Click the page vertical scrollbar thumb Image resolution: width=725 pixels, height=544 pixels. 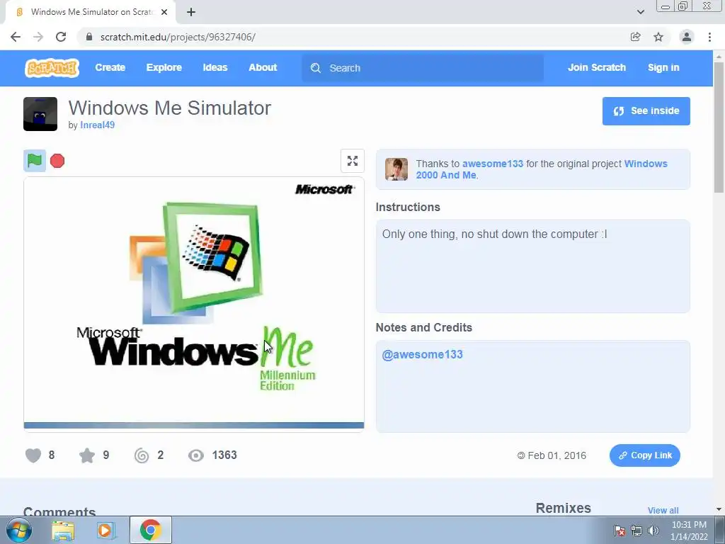point(719,127)
